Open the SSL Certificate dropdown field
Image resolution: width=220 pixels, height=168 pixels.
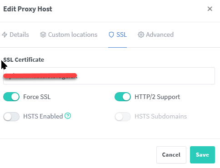109,76
